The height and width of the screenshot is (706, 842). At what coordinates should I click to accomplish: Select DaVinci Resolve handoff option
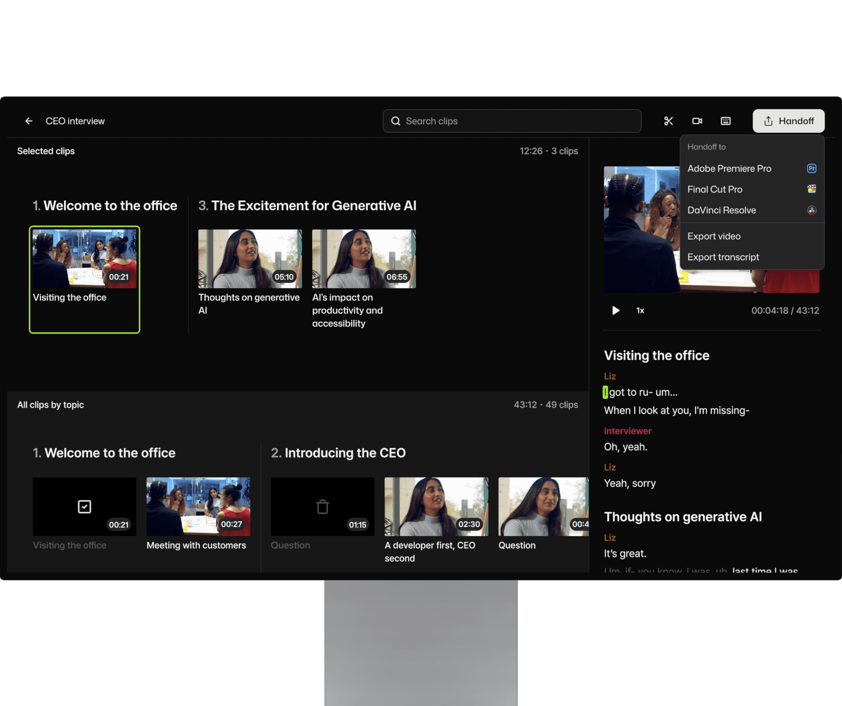(x=721, y=210)
